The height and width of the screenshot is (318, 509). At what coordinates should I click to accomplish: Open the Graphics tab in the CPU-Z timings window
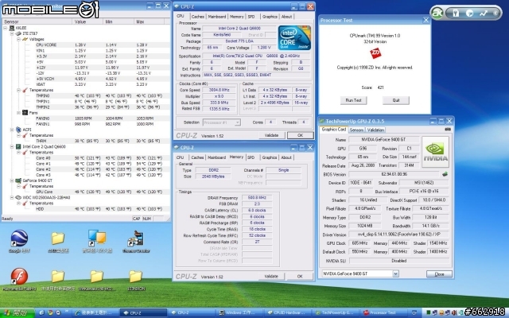click(x=270, y=157)
